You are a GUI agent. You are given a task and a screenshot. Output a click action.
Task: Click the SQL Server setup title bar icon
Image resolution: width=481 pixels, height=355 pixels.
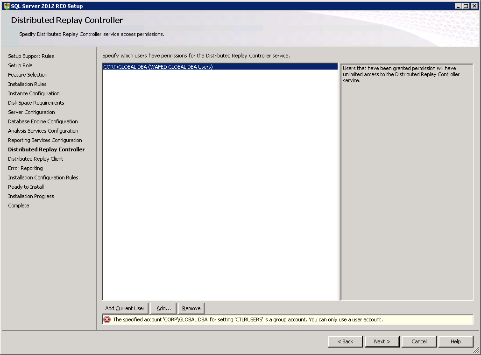coord(7,6)
